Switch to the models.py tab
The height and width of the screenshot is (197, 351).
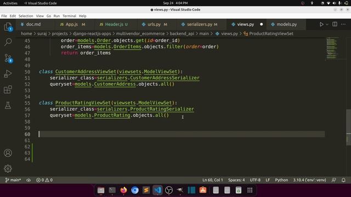[286, 24]
